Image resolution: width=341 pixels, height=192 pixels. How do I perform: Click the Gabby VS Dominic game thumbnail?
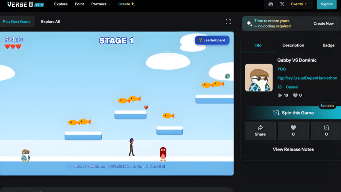click(x=259, y=78)
